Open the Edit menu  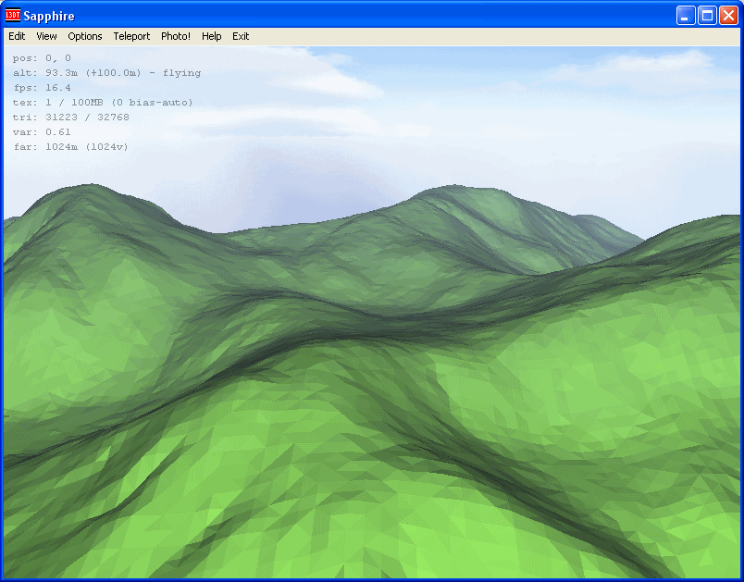tap(17, 36)
